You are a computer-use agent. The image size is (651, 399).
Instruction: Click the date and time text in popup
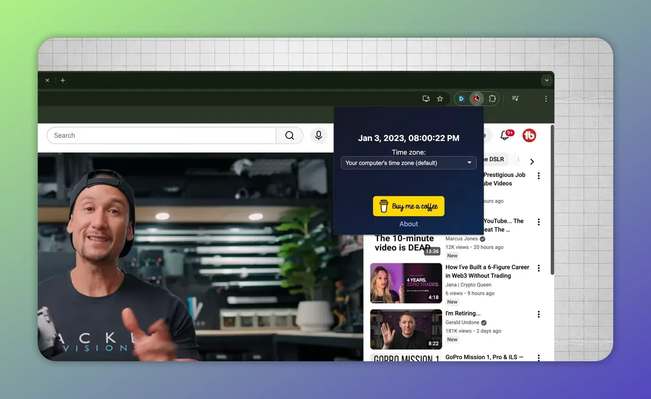pyautogui.click(x=408, y=138)
